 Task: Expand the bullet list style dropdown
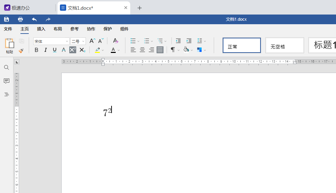139,41
